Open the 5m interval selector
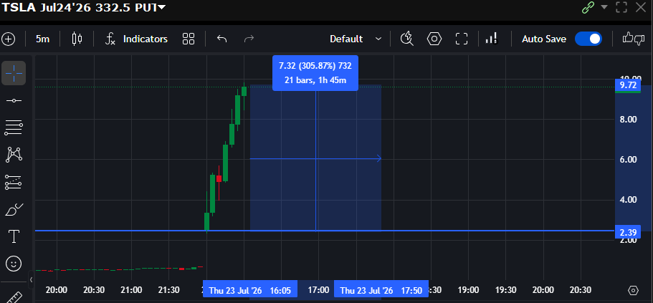The image size is (653, 303). (42, 39)
